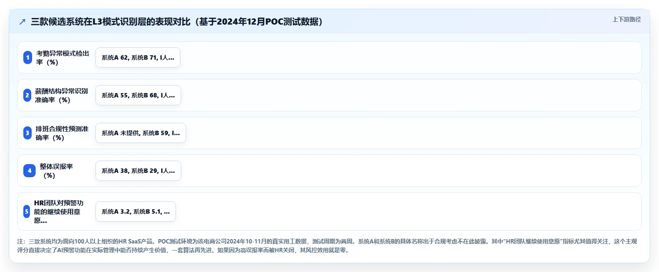Select the label 薪酬结构异常识别准确率（%）
Screen dimensions: 659x272
[62, 95]
